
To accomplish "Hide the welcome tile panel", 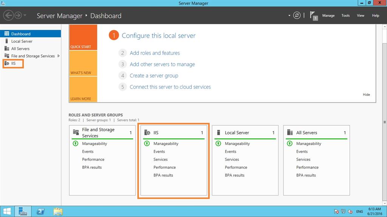I will pos(366,95).
